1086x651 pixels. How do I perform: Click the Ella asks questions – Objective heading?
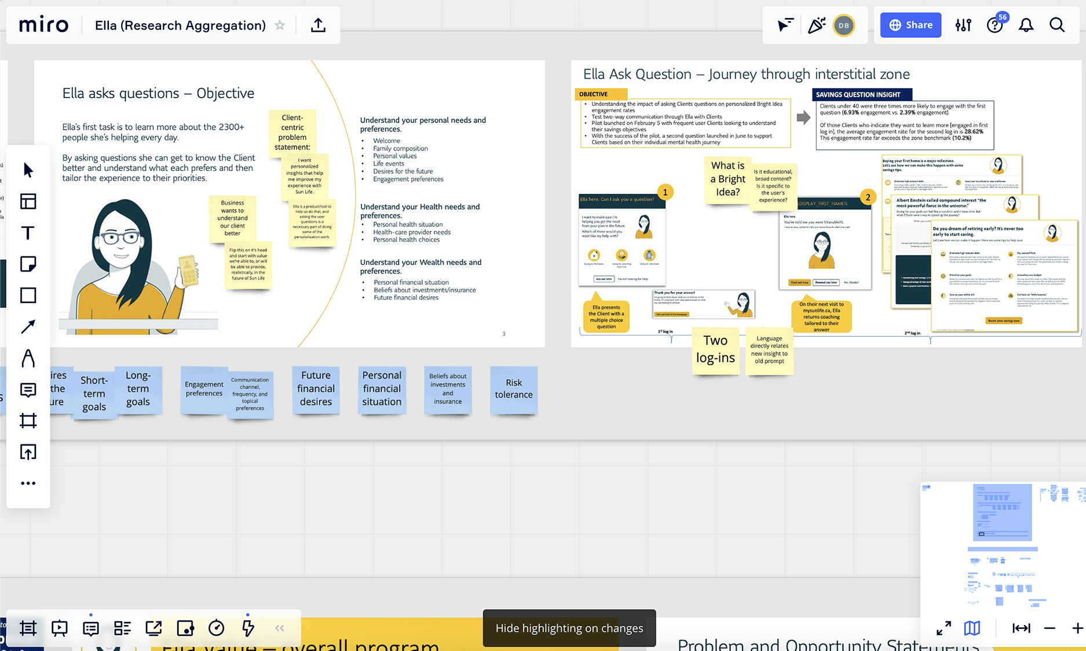click(x=158, y=93)
